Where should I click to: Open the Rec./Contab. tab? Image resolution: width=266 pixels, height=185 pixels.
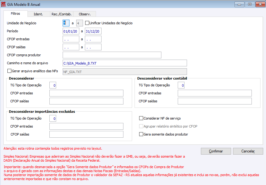click(x=62, y=14)
